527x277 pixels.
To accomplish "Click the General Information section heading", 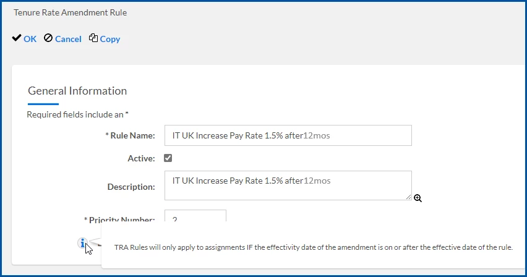I will [77, 91].
